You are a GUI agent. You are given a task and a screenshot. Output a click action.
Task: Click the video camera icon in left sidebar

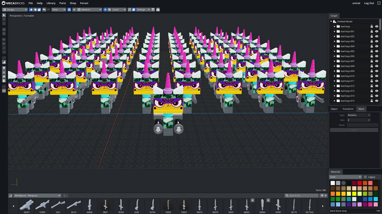tap(4, 81)
